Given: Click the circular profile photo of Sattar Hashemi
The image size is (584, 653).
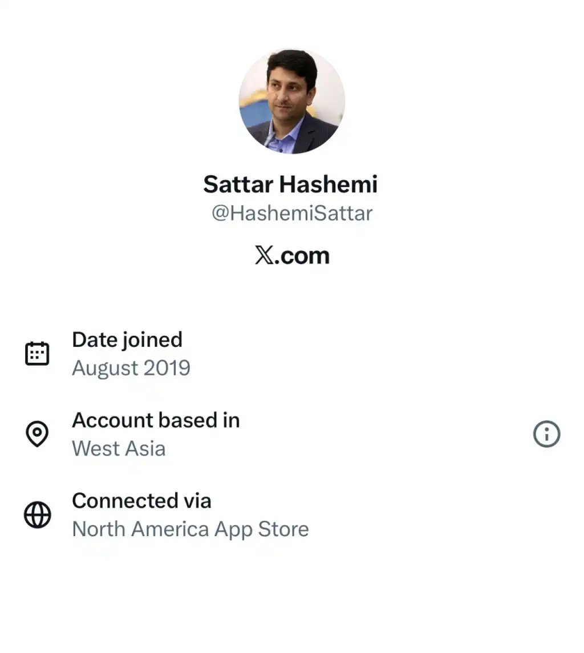Looking at the screenshot, I should [292, 103].
